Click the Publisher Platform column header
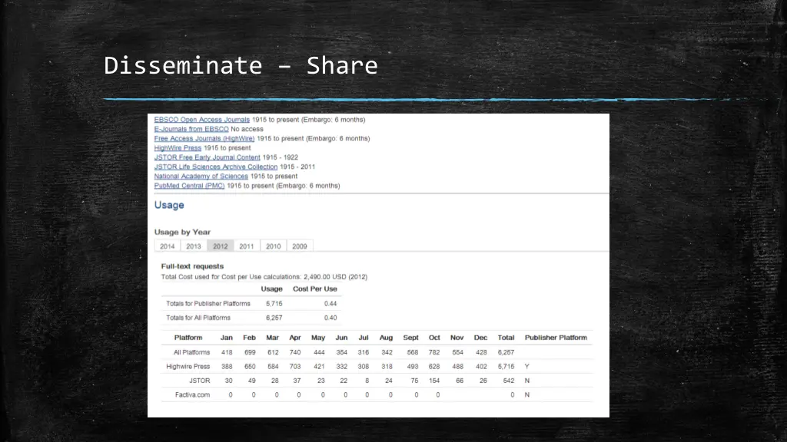 pyautogui.click(x=556, y=338)
